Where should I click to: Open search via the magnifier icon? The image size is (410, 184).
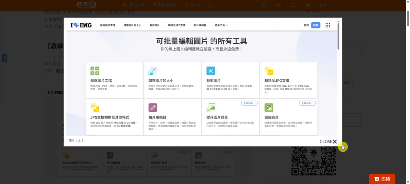pyautogui.click(x=279, y=5)
